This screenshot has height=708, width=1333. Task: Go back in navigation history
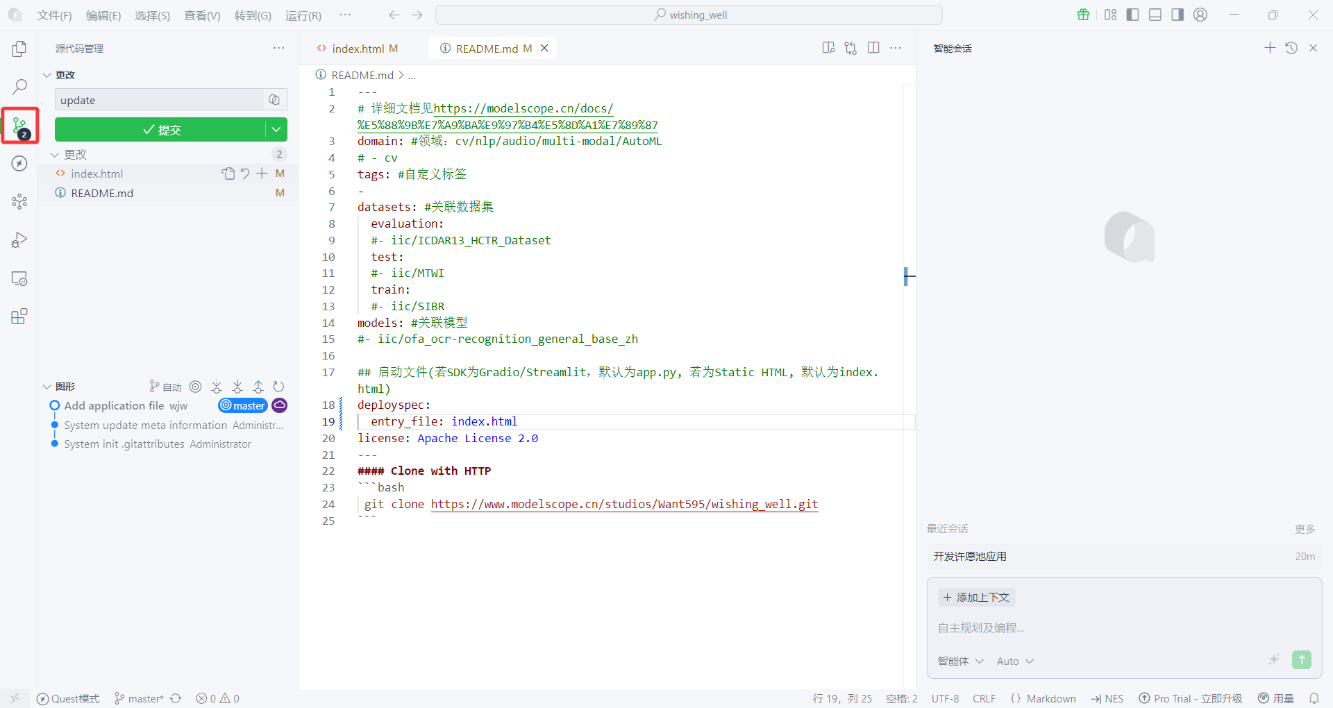394,15
